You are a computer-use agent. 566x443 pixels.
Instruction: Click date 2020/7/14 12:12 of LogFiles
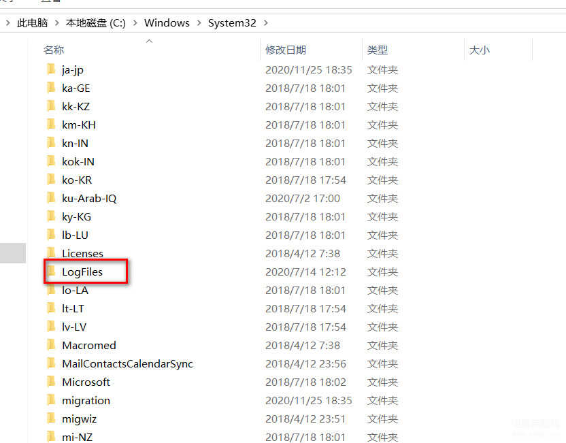(x=305, y=272)
